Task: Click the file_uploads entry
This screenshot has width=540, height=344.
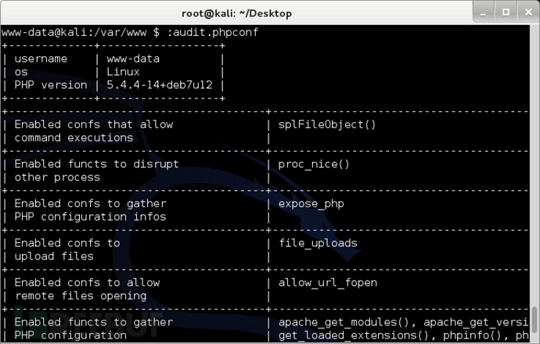Action: pos(318,243)
